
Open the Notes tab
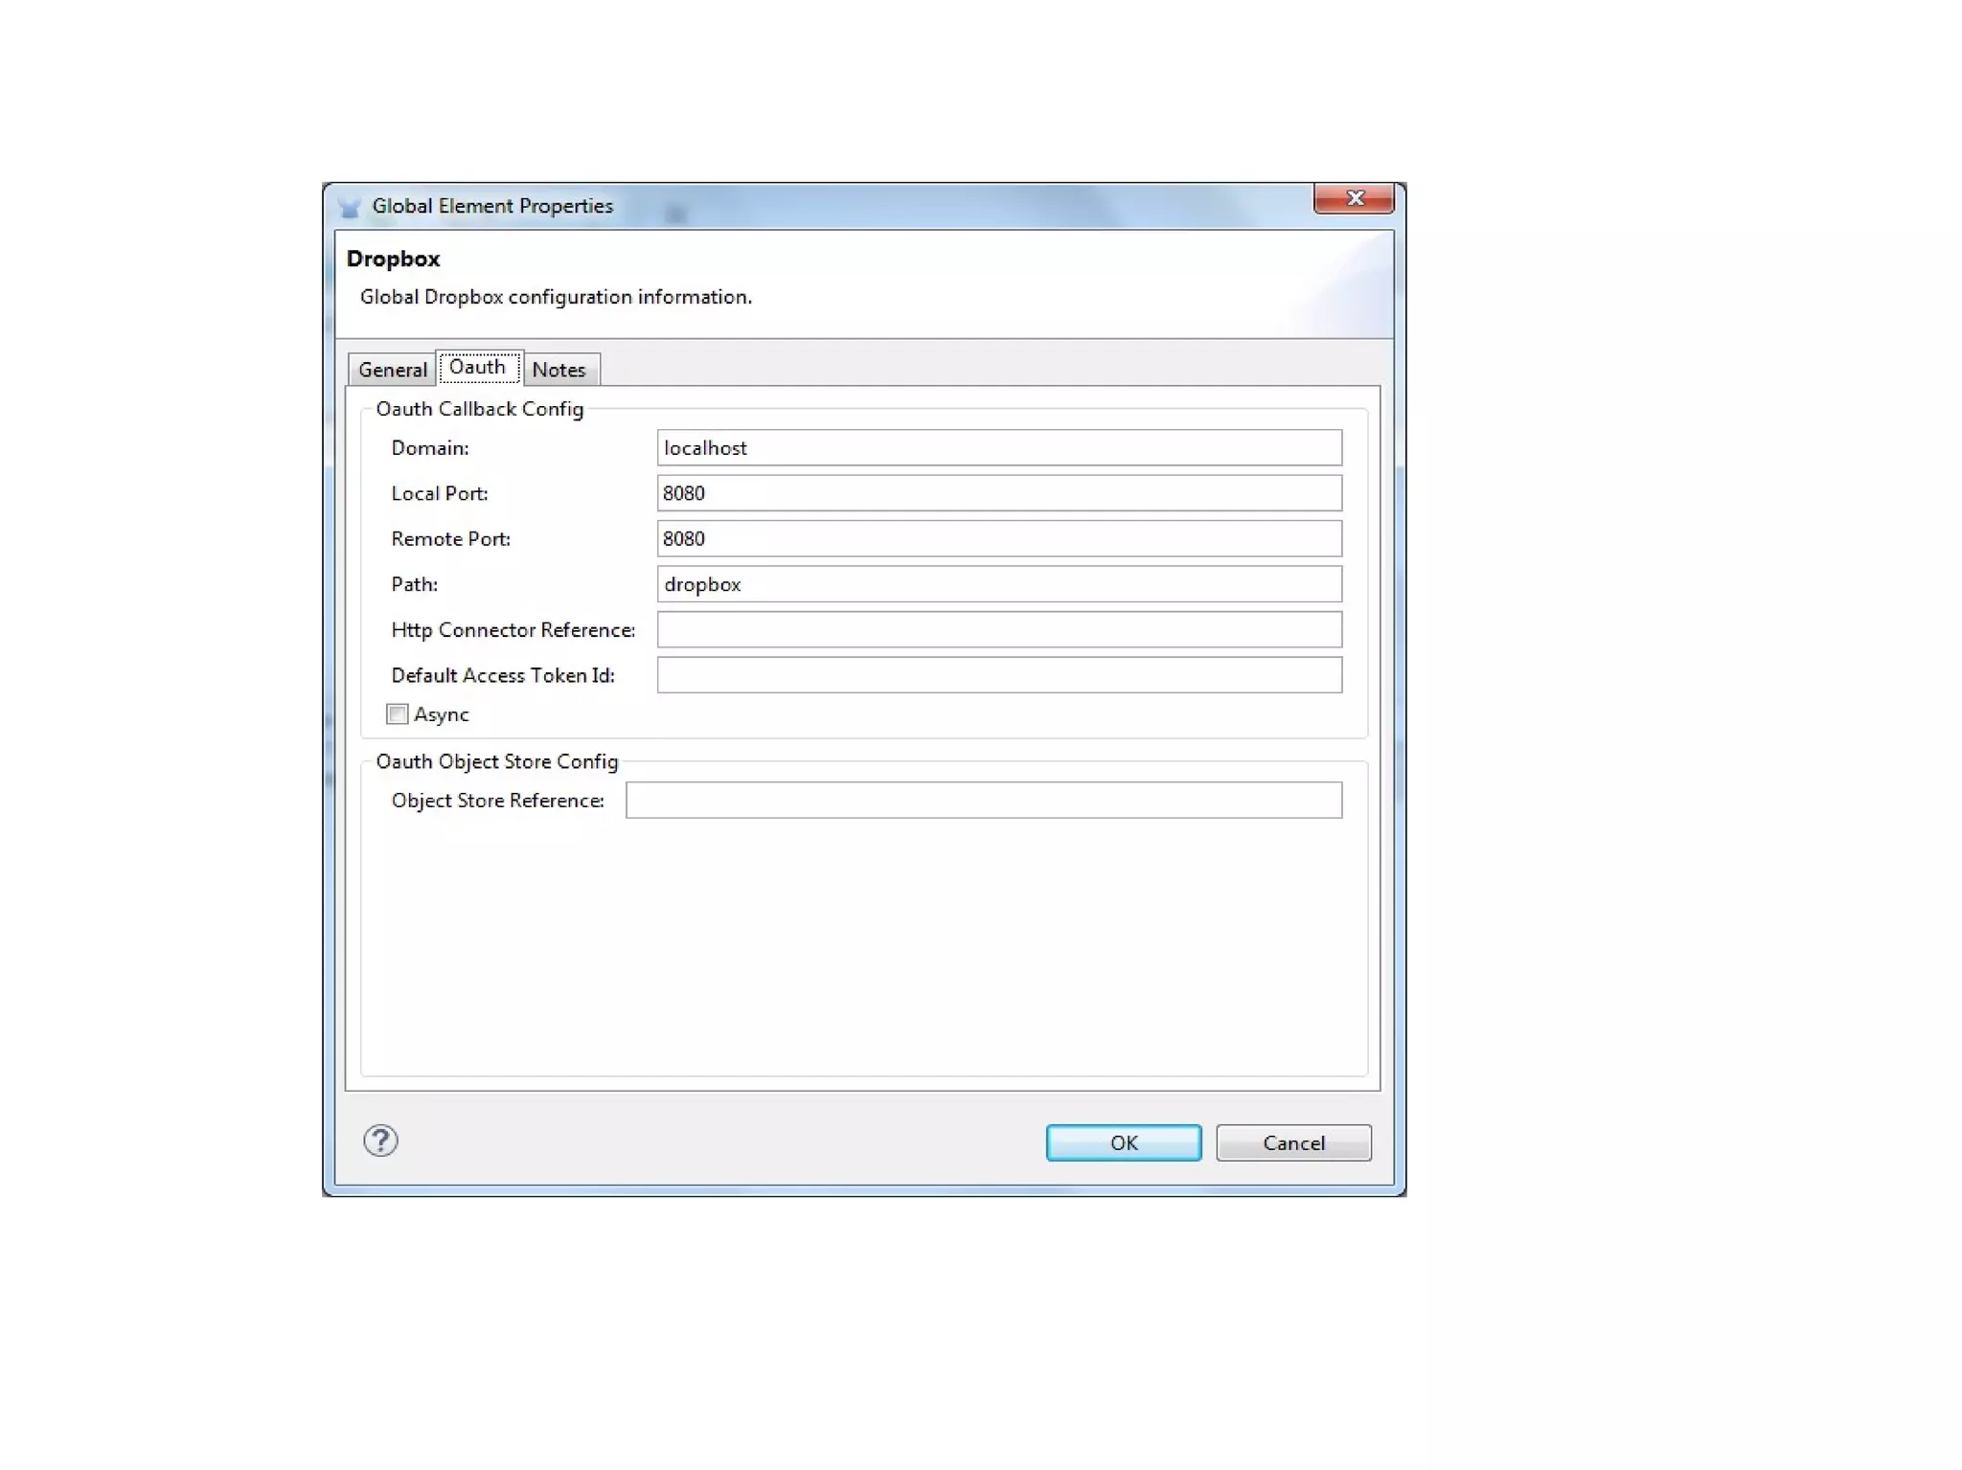point(559,370)
